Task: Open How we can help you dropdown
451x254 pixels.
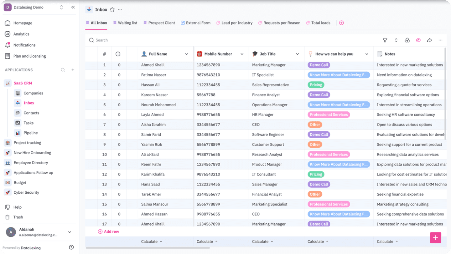Action: pyautogui.click(x=367, y=54)
